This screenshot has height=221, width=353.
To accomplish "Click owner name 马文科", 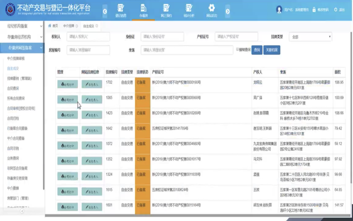I will (258, 159).
